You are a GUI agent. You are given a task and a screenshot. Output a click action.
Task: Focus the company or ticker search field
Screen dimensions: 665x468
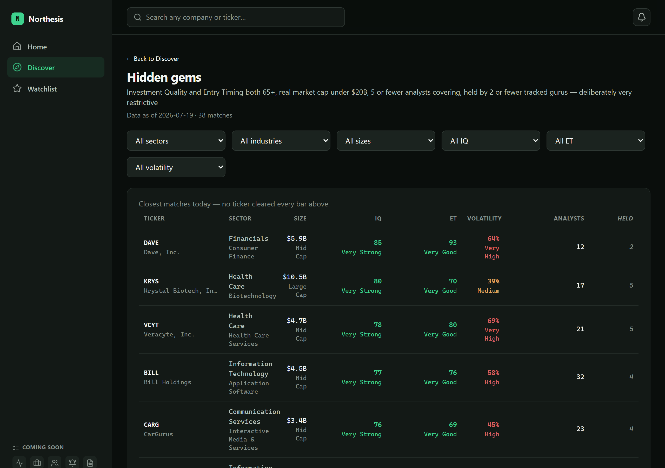(x=235, y=17)
